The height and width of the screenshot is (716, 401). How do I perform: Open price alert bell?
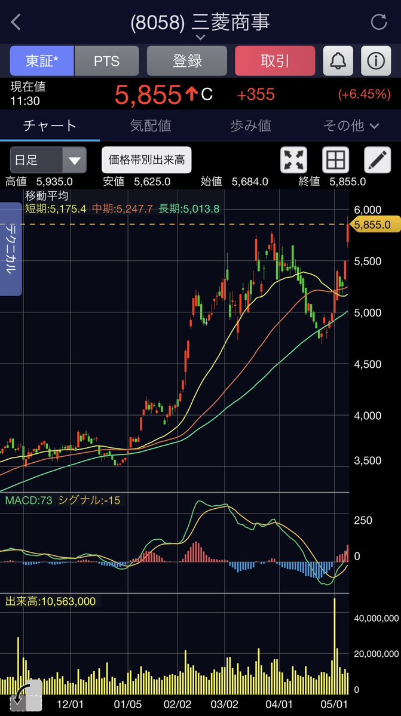[x=338, y=61]
